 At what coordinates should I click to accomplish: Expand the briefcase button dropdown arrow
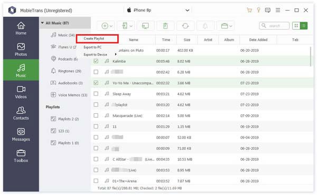[231, 26]
